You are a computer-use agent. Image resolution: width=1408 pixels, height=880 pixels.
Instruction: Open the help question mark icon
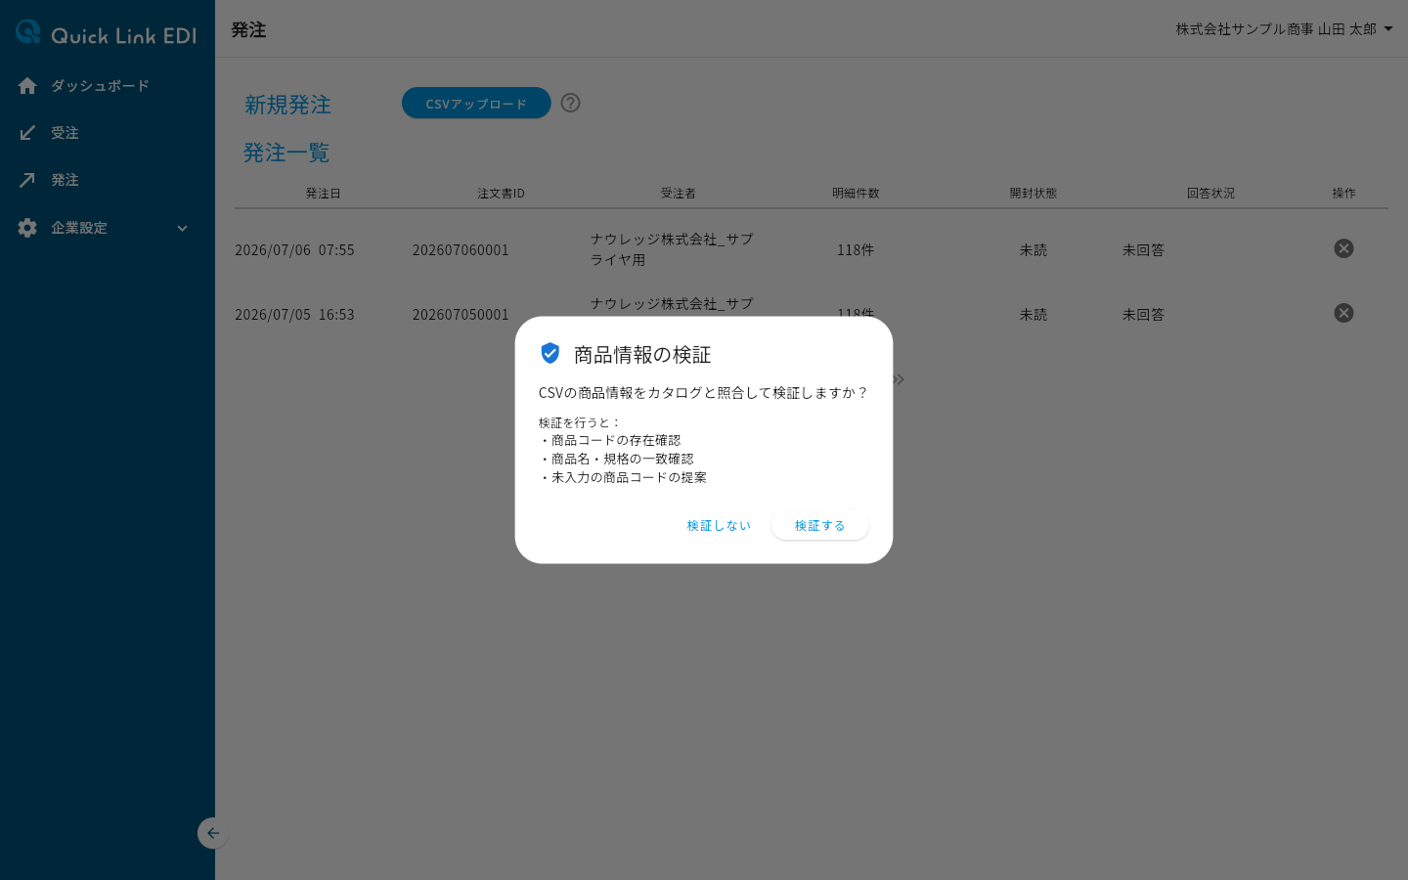571,103
